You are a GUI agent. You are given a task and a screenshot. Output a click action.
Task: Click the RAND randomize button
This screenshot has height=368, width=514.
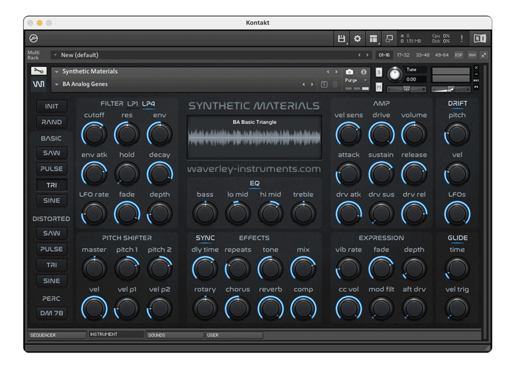[52, 122]
